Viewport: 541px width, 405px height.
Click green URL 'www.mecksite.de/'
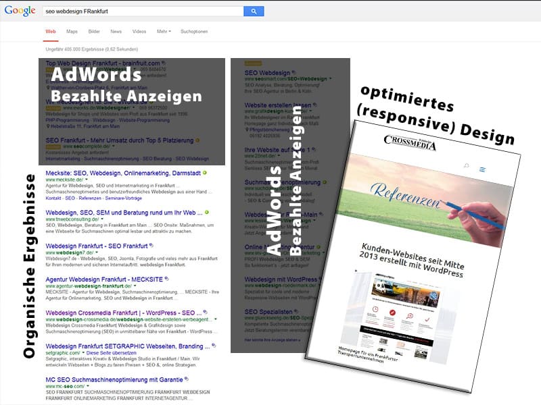(x=64, y=180)
